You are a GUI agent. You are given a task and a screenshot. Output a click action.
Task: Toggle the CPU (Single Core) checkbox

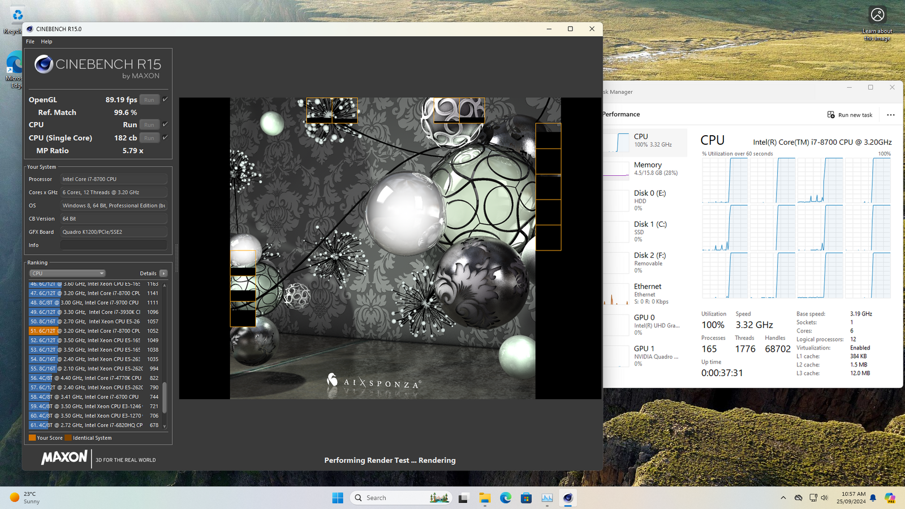click(165, 137)
